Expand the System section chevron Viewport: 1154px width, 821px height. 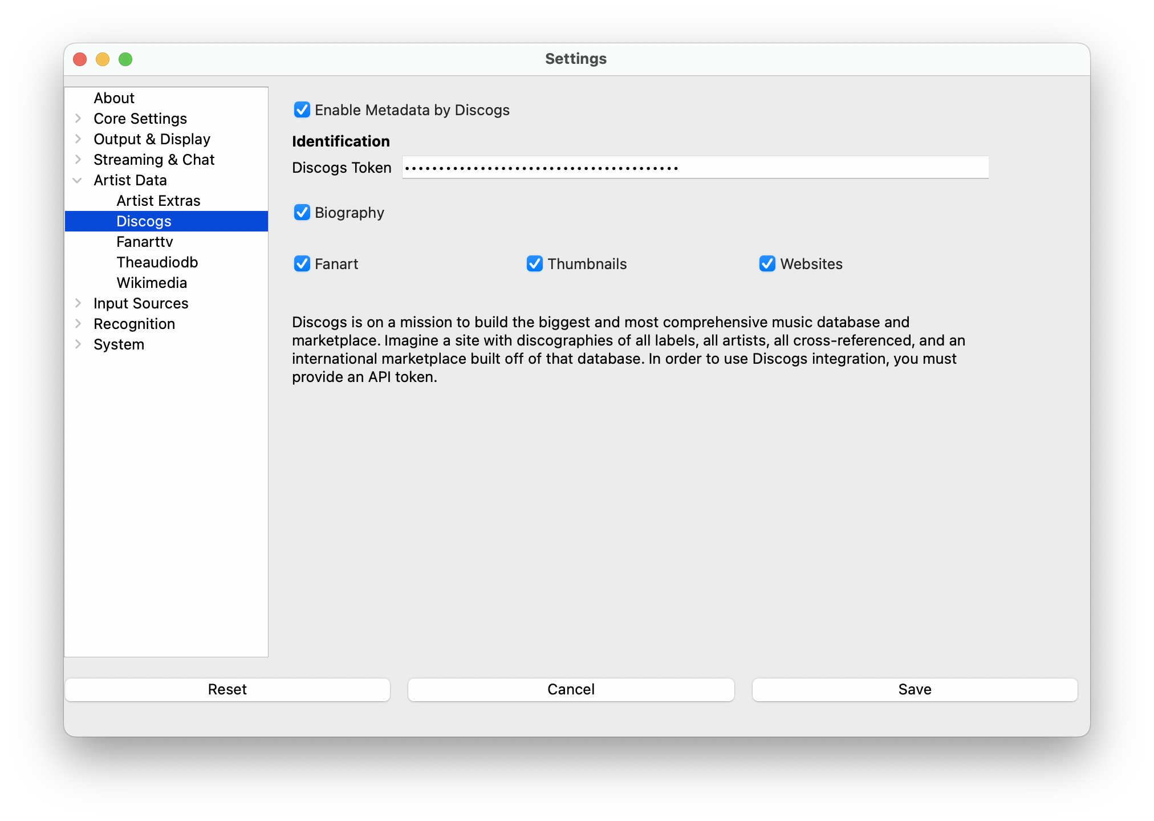78,344
